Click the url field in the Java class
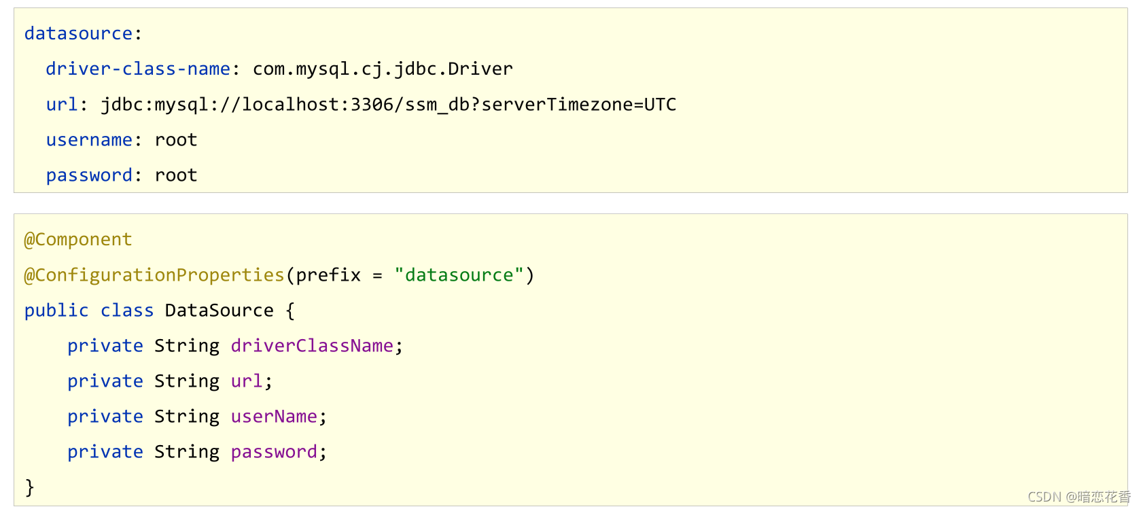Screen dimensions: 1141x509 click(246, 381)
